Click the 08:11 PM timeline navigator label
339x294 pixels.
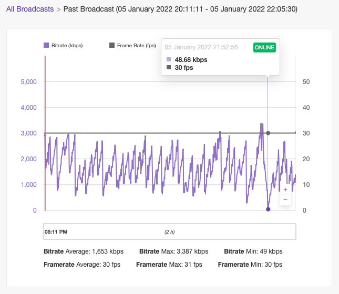tap(56, 232)
